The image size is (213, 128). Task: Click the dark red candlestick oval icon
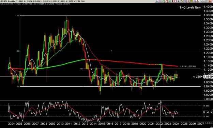point(172,1)
